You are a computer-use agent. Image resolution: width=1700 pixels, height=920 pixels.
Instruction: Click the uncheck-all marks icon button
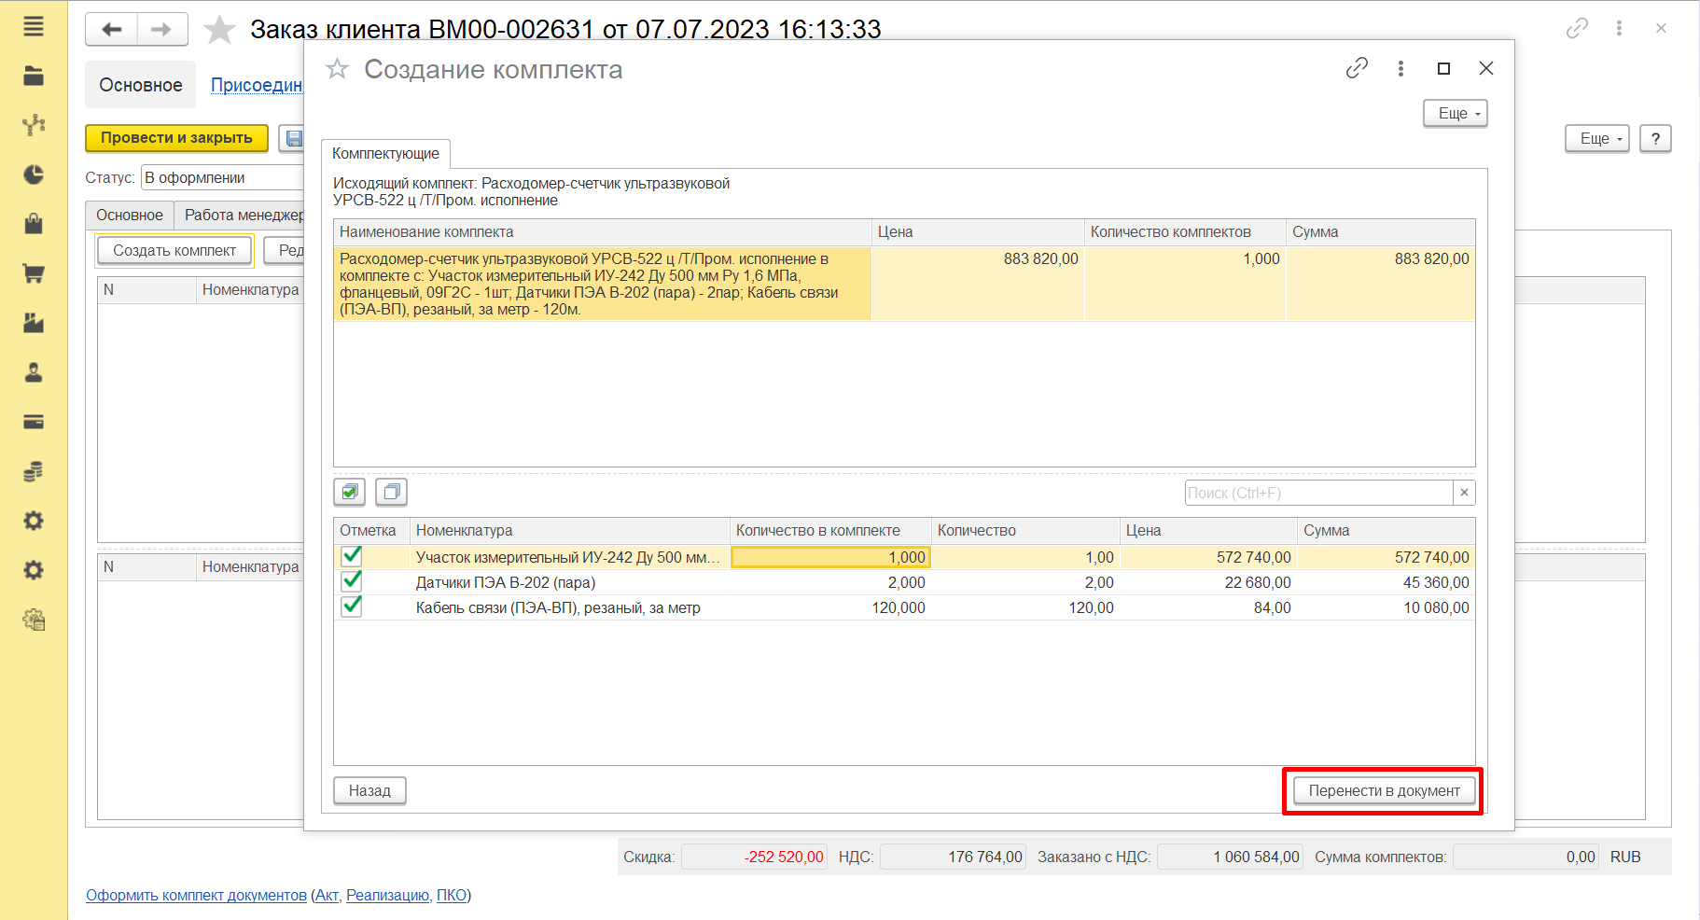(392, 492)
